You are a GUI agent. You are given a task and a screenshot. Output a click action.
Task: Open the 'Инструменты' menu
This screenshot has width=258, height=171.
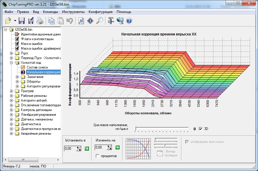coord(73,12)
